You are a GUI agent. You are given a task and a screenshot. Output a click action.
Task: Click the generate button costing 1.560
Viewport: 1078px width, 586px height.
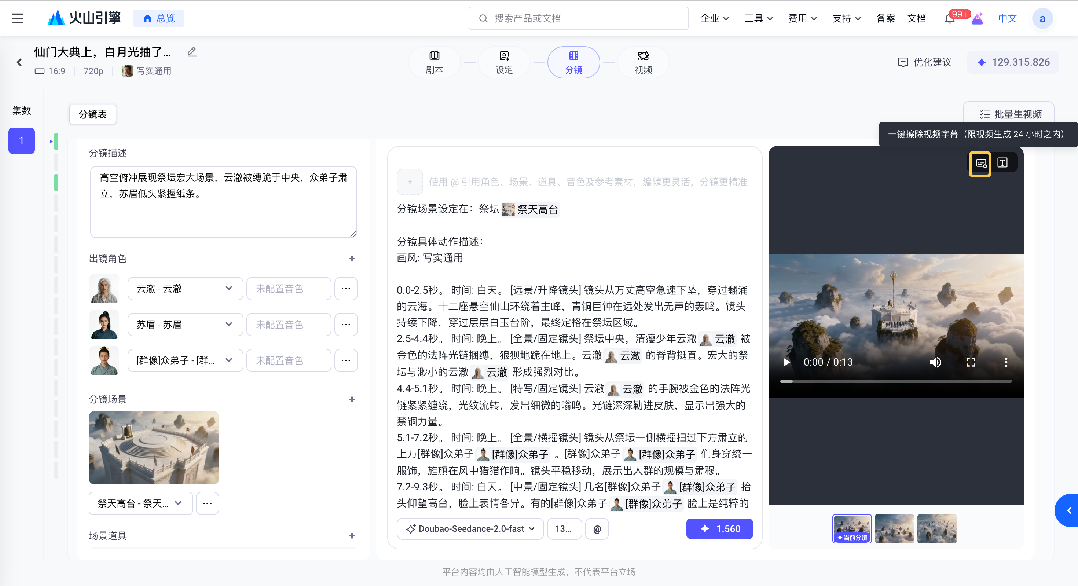[719, 529]
